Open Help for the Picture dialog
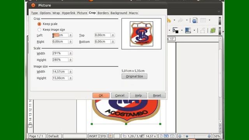Image resolution: width=249 pixels, height=140 pixels. click(x=139, y=95)
